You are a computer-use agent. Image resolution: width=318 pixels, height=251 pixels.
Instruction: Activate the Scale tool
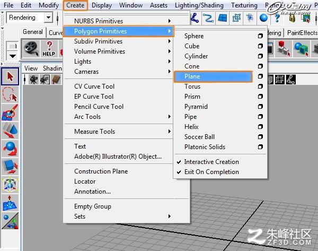(10, 167)
